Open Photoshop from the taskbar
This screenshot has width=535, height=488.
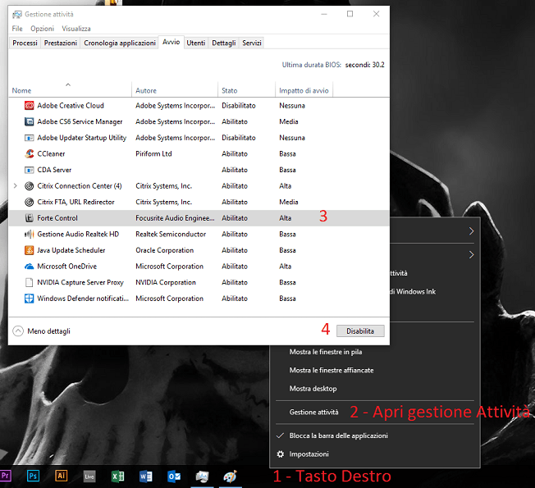tap(33, 476)
